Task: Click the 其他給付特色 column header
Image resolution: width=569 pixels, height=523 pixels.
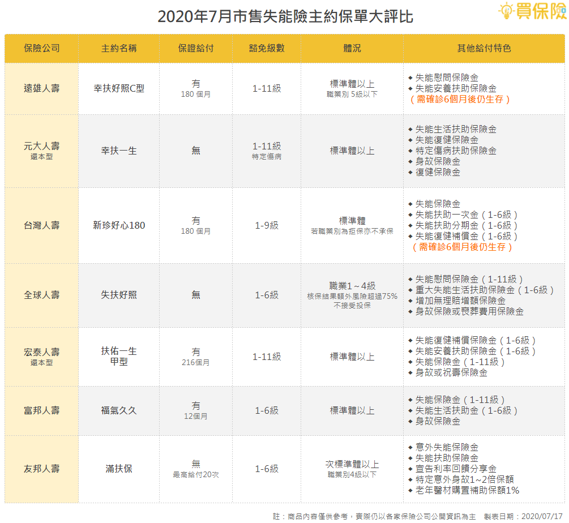Action: coord(484,48)
